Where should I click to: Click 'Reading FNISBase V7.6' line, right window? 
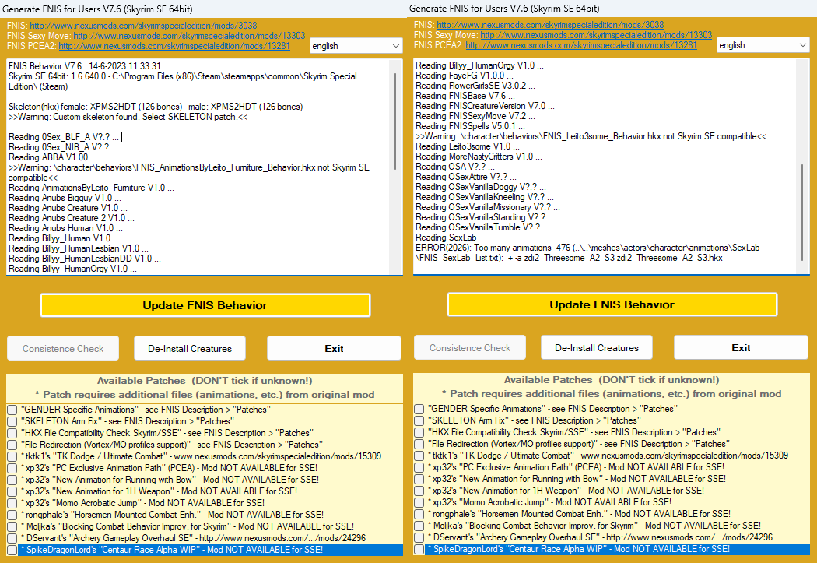pos(465,96)
